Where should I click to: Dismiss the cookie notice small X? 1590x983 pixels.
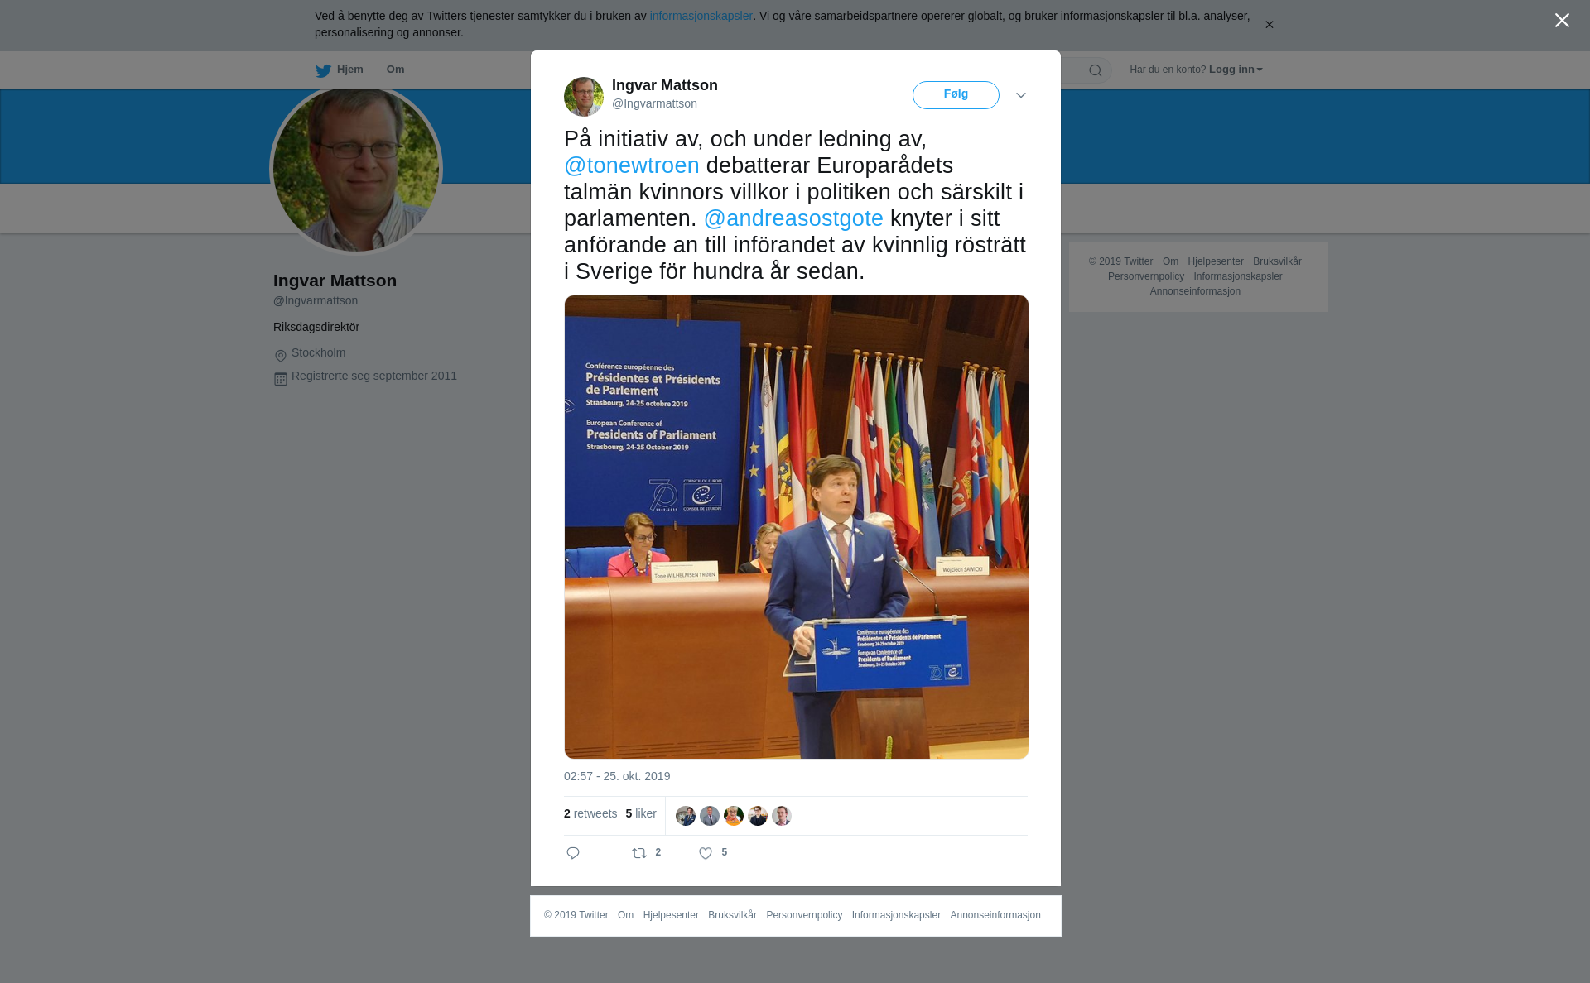tap(1269, 25)
